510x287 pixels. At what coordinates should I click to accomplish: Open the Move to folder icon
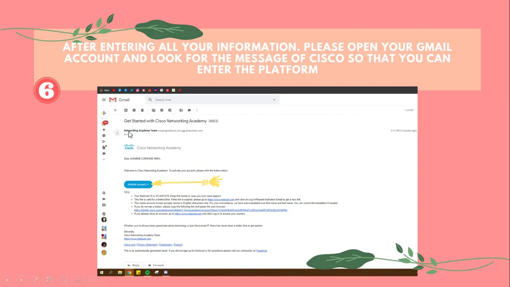[181, 110]
